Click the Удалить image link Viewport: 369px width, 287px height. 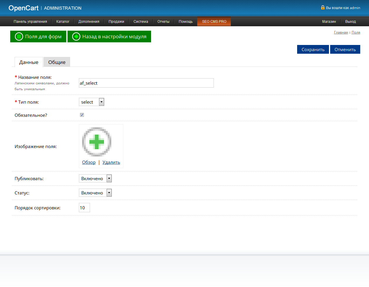111,162
